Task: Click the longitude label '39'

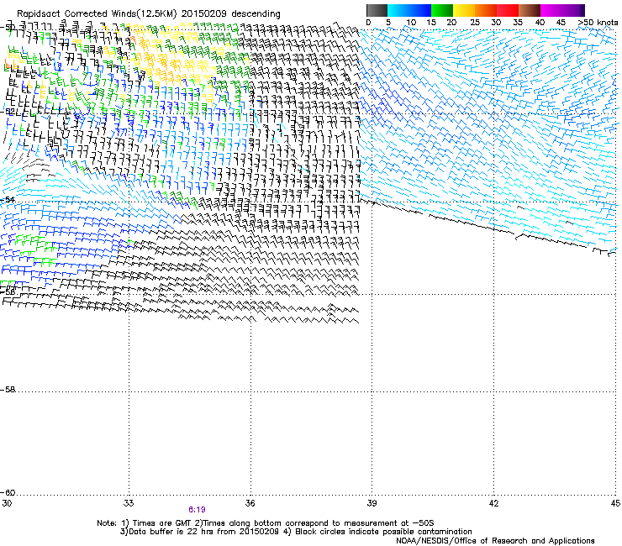Action: 372,503
